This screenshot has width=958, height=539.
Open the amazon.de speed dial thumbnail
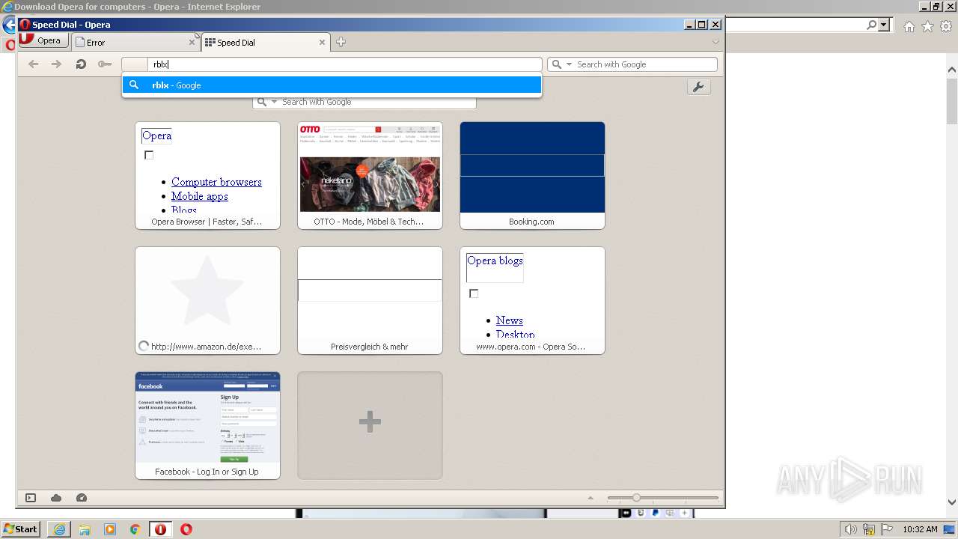tap(207, 300)
